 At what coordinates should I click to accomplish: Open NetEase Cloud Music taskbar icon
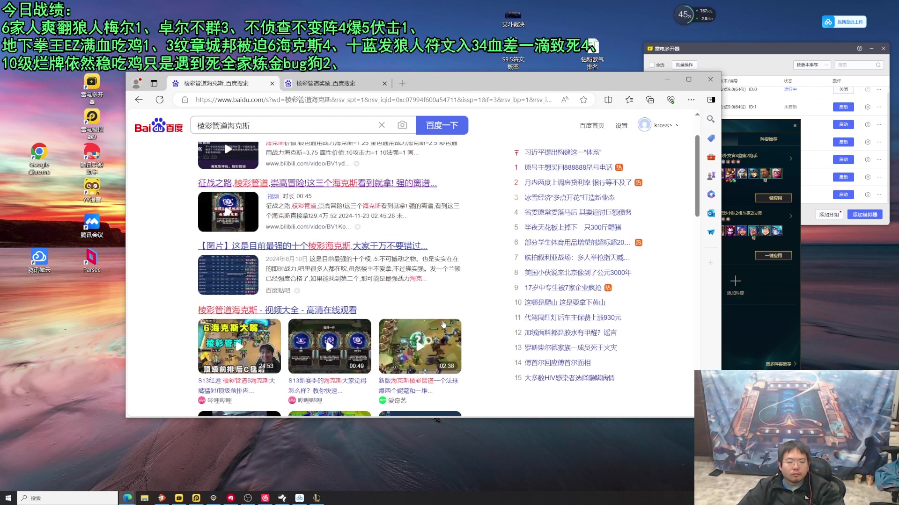[265, 498]
